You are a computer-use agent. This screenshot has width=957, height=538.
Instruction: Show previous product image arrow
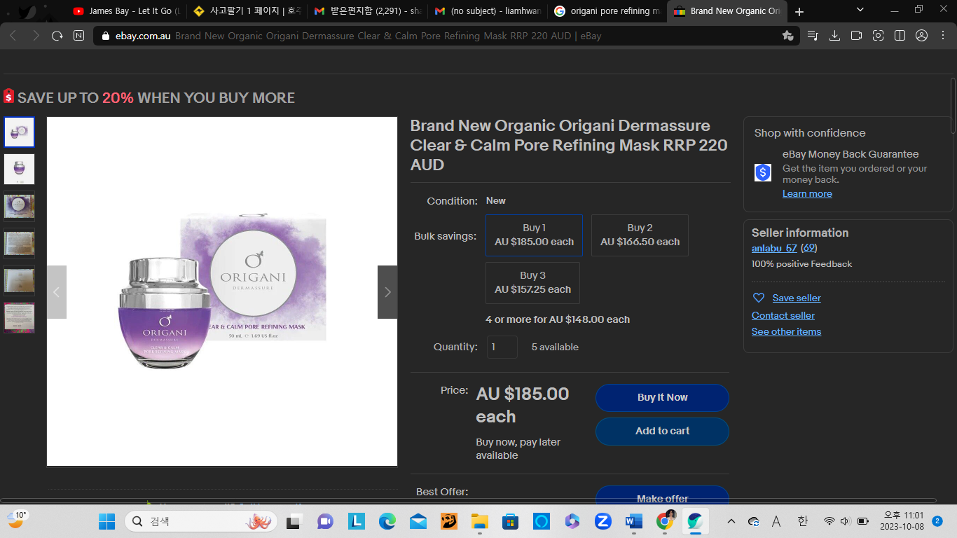(57, 292)
